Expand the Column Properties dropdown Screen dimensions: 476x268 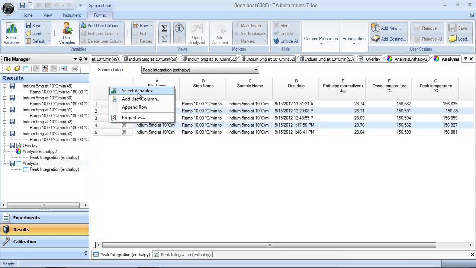pos(321,40)
